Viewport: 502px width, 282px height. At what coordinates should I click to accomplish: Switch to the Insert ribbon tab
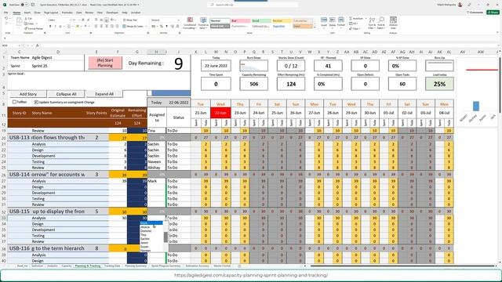coord(27,13)
